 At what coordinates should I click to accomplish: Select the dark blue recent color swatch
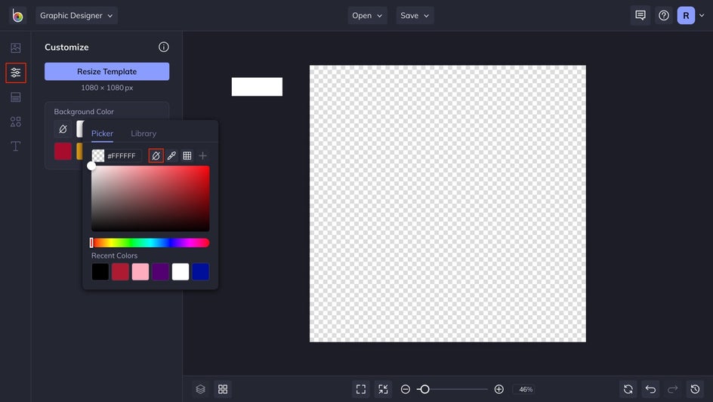[201, 272]
